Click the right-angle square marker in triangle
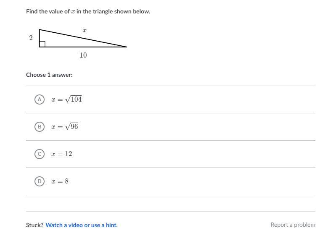 (x=42, y=44)
